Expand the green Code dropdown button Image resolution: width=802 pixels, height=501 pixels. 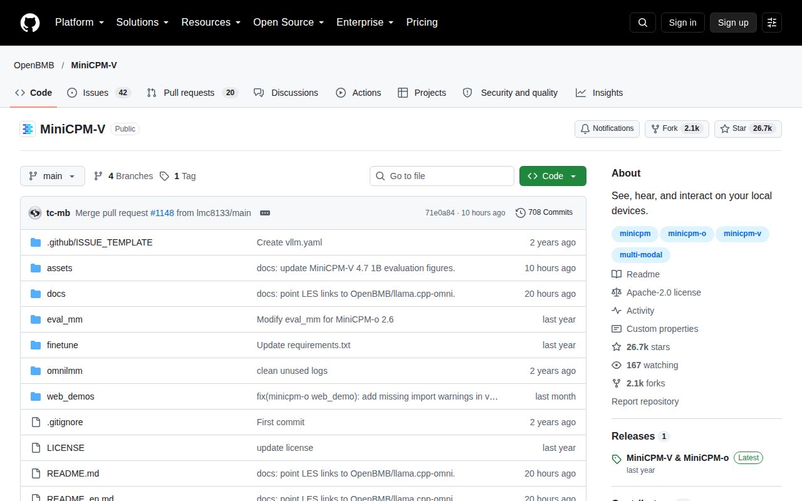tap(553, 176)
